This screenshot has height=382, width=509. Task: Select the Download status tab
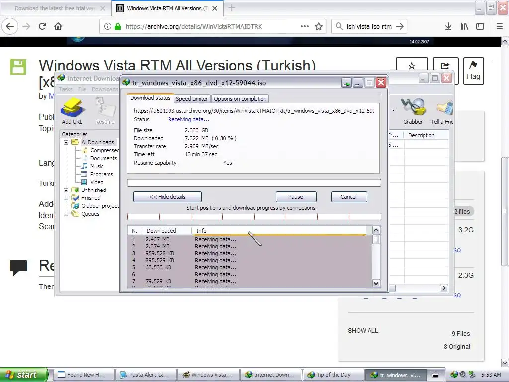(x=150, y=98)
